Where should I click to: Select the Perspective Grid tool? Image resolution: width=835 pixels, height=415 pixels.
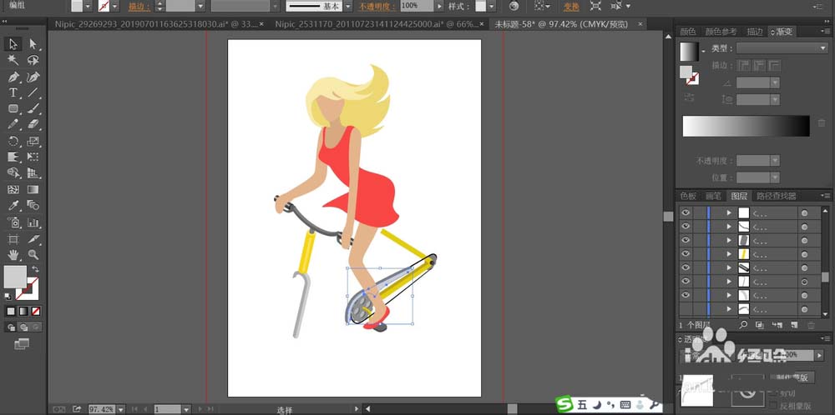[33, 172]
